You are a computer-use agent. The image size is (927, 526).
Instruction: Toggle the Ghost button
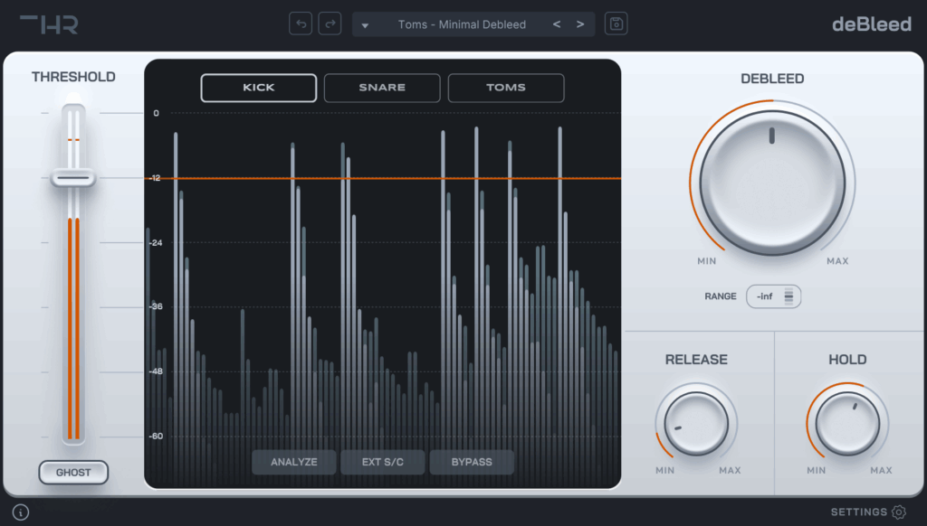(x=73, y=472)
